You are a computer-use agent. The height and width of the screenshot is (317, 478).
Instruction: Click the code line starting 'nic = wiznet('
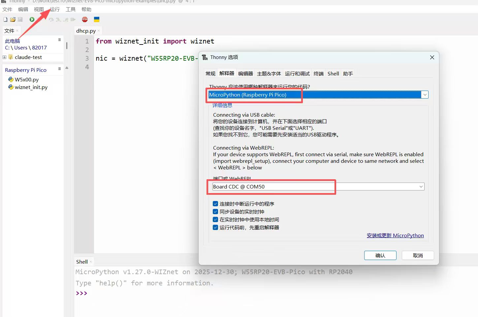click(x=147, y=58)
